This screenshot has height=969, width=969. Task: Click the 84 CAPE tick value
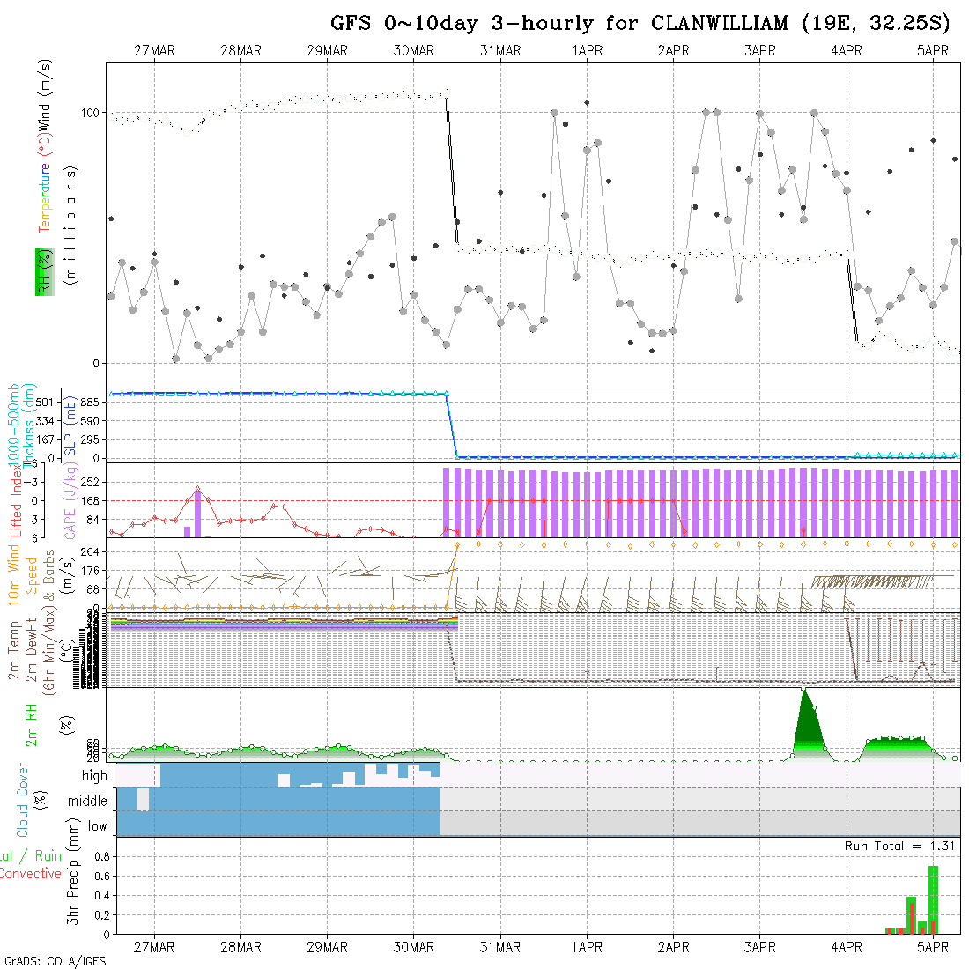92,521
